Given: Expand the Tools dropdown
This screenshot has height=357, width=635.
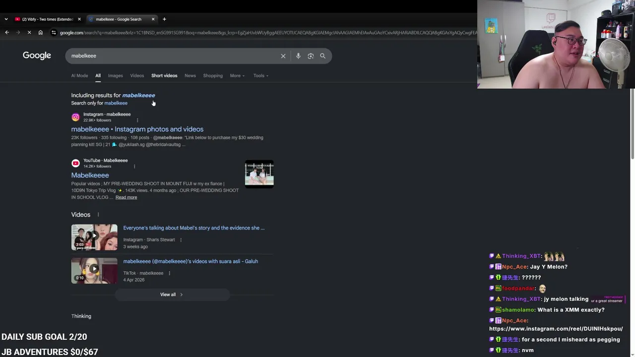Looking at the screenshot, I should [261, 76].
